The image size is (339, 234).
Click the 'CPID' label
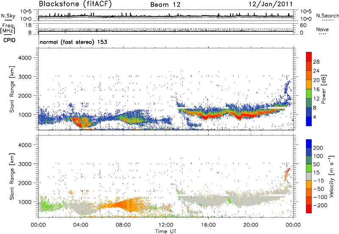pyautogui.click(x=9, y=40)
